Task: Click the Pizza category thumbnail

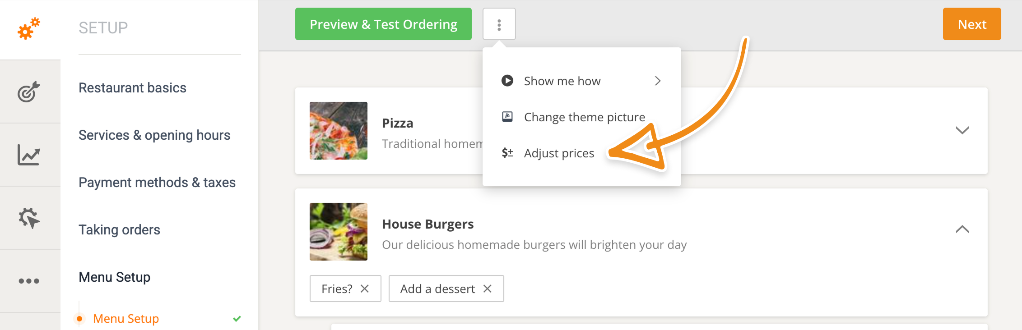Action: (x=338, y=130)
